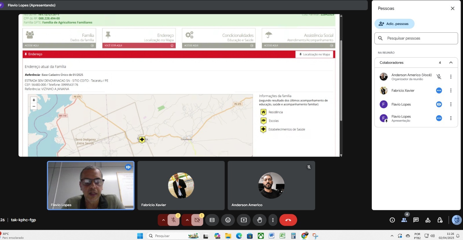463x240 pixels.
Task: Open audio settings arrow beside microphone
Action: [163, 220]
